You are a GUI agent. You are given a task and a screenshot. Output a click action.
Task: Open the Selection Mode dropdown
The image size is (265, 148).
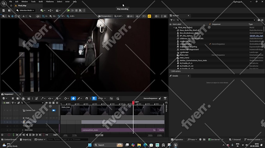pyautogui.click(x=25, y=10)
